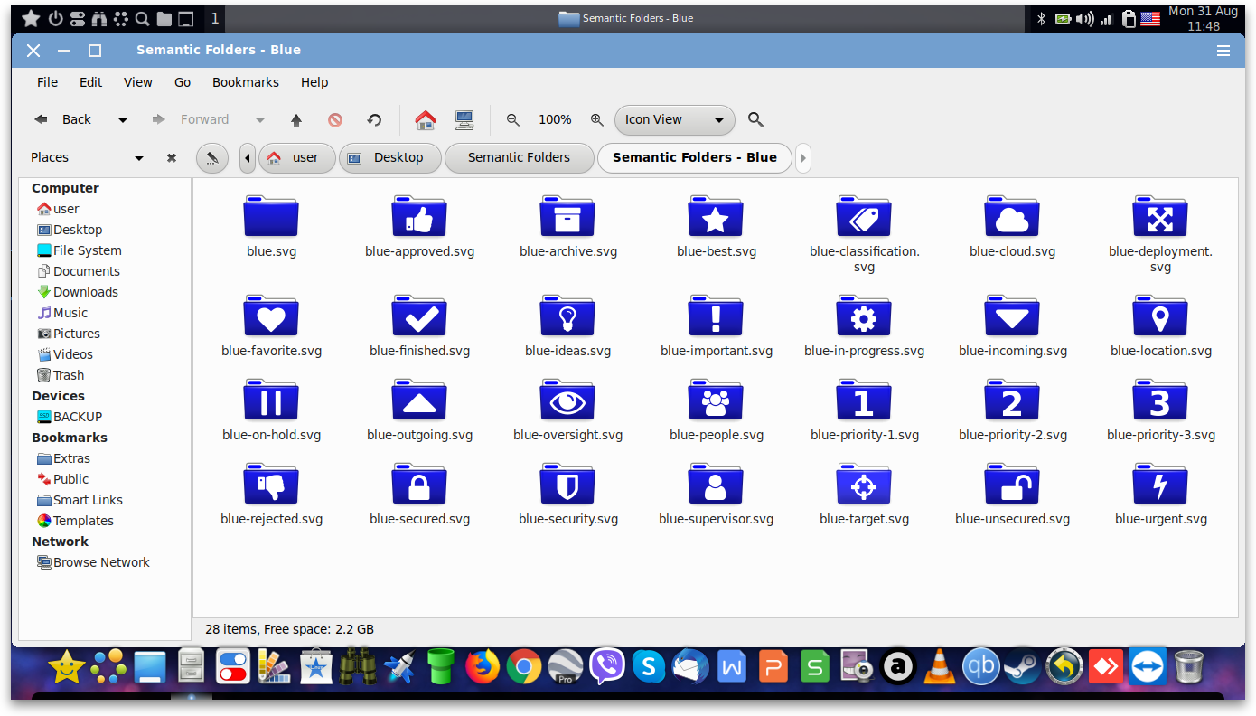Select the blue-rejected.svg thumbs-down folder icon
The width and height of the screenshot is (1256, 716).
tap(271, 484)
